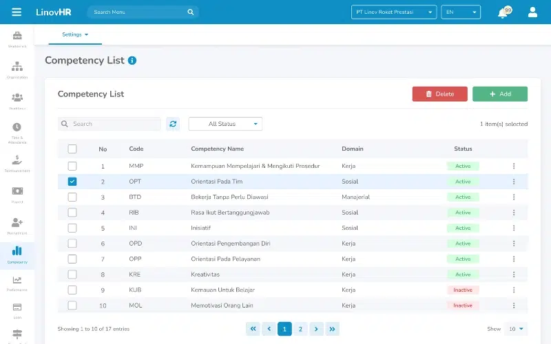Open the Show 10 entries dropdown

coord(515,329)
